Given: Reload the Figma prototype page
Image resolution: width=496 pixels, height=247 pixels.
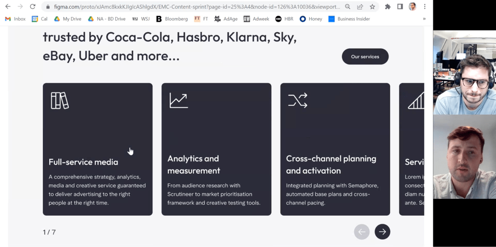Looking at the screenshot, I should coord(33,7).
